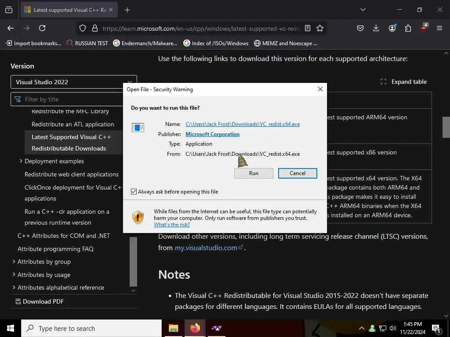This screenshot has height=337, width=450.
Task: Close the Visual C++ browser tab
Action: click(x=111, y=10)
